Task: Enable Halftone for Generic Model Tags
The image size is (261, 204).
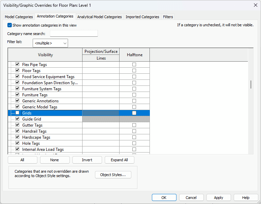Action: (x=134, y=107)
